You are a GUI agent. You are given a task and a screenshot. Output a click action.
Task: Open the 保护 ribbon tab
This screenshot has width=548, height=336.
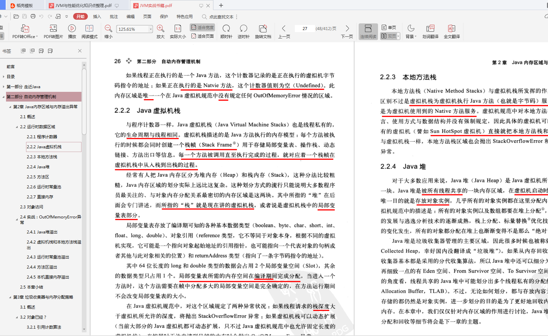coord(164,16)
